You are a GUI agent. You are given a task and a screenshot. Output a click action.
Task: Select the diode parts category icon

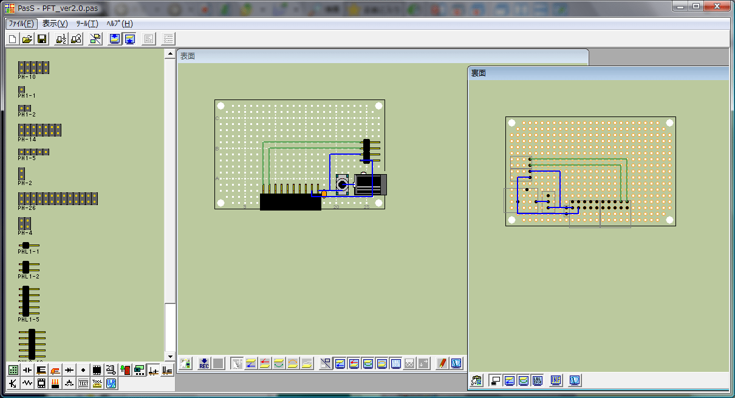tap(69, 369)
